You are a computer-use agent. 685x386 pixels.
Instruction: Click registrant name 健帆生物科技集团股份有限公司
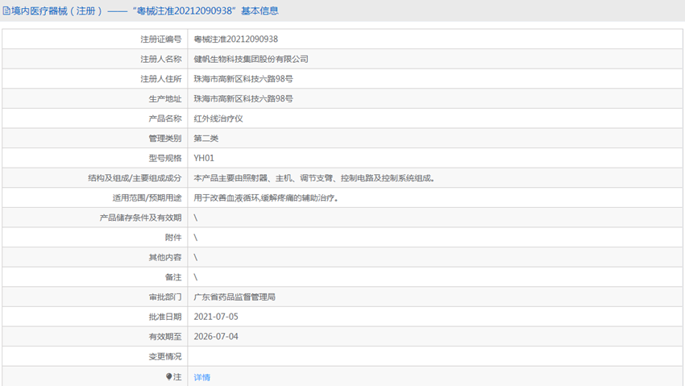[x=251, y=59]
